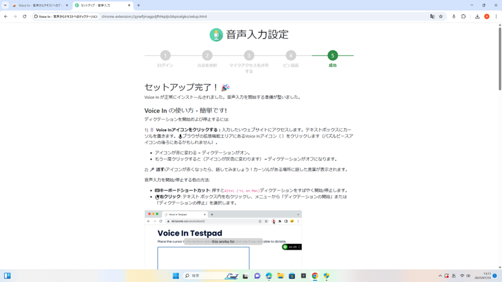The image size is (502, 282).
Task: Open the widgets button in taskbar
Action: (x=7, y=276)
